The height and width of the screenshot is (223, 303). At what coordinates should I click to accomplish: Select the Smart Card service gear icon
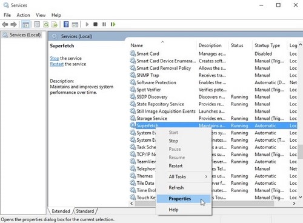(133, 53)
